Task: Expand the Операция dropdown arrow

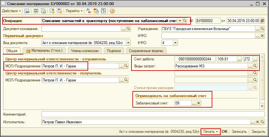Action: point(180,21)
